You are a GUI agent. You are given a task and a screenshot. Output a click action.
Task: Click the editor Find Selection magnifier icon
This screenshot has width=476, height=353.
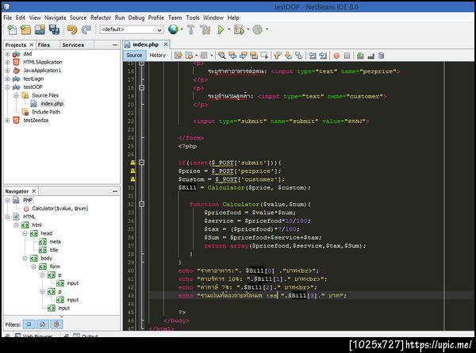point(222,56)
